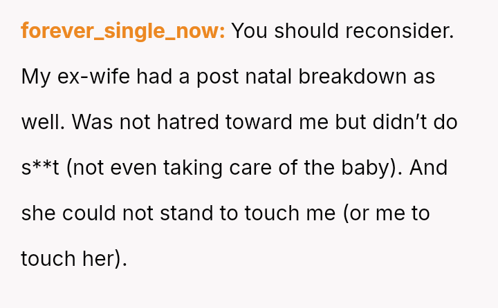
Task: Click the final words "touch her)."
Action: [x=74, y=258]
